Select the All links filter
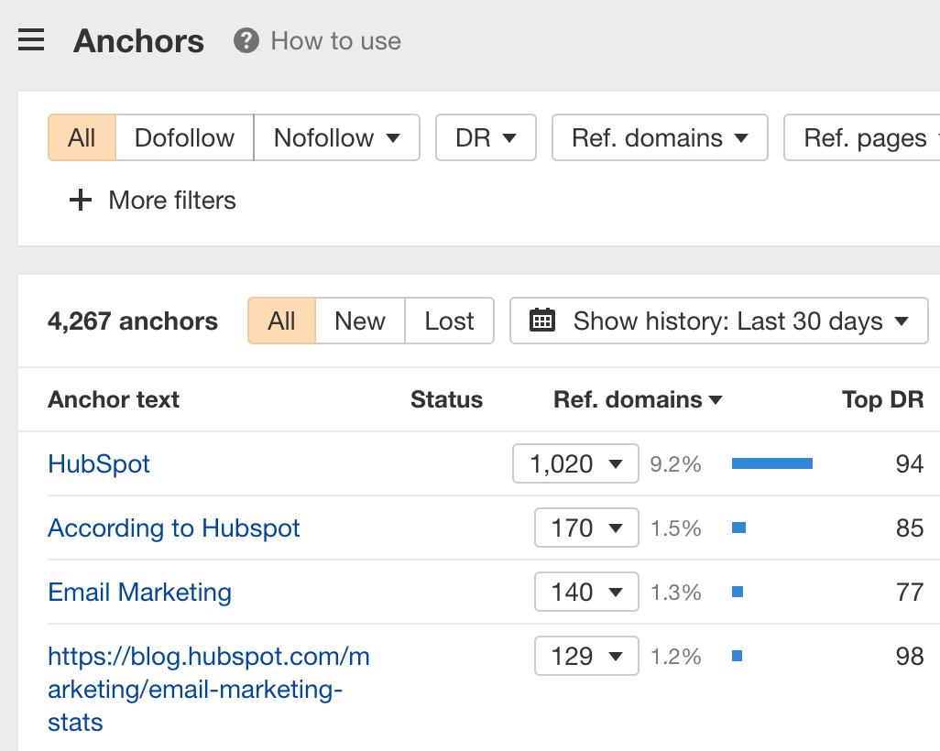 tap(82, 137)
